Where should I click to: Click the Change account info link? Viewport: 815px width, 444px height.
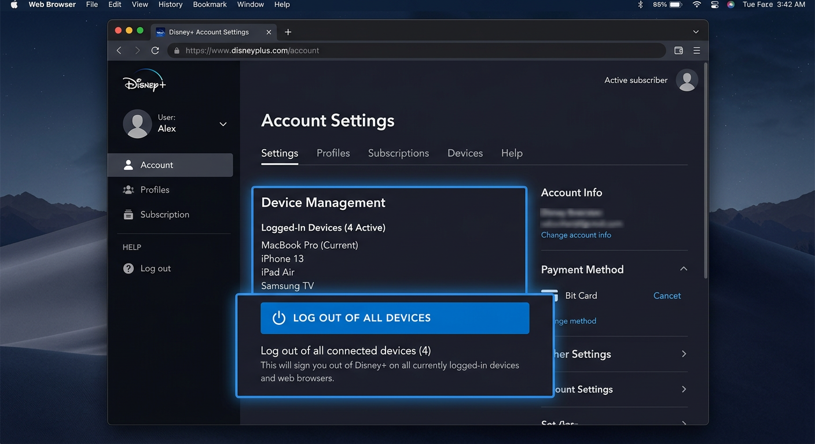[x=577, y=235]
